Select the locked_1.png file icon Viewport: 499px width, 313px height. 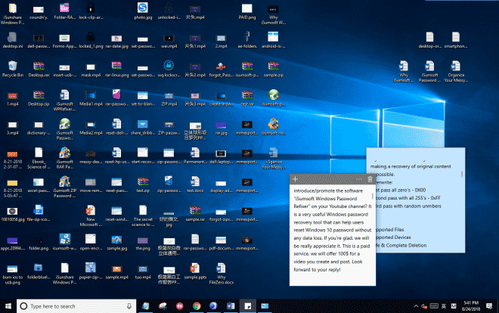[x=91, y=36]
